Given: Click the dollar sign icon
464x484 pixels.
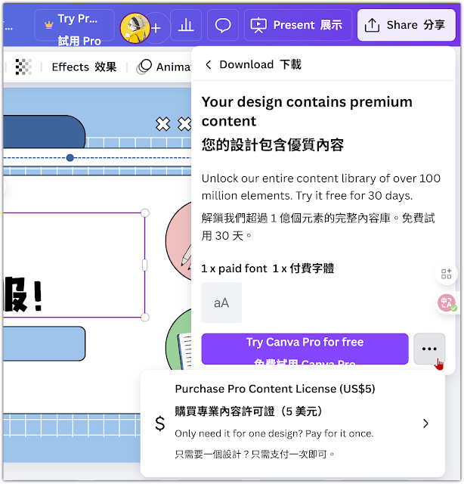Looking at the screenshot, I should (x=160, y=423).
